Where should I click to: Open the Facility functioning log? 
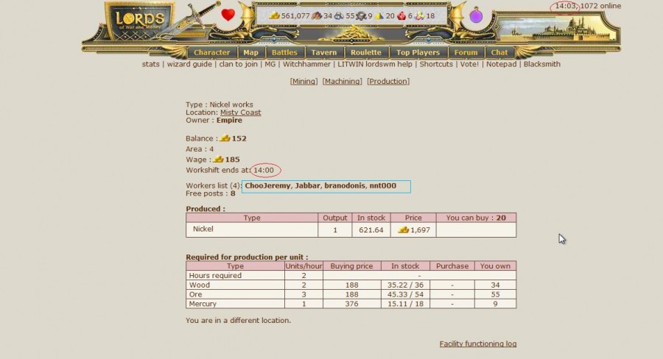[x=477, y=344]
